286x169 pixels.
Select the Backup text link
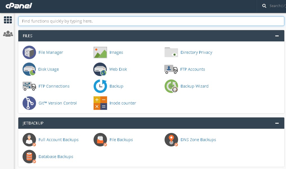116,86
